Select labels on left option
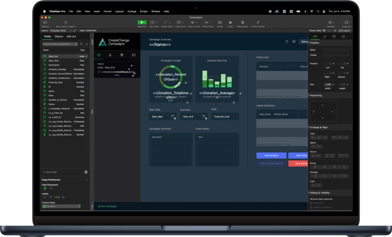This screenshot has height=237, width=392. point(57,197)
